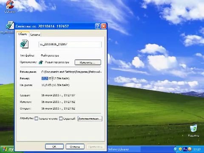Open the Дополнительно... attributes button

pos(90,119)
